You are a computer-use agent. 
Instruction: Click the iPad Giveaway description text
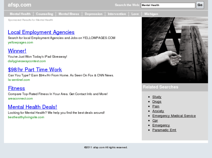[37, 57]
